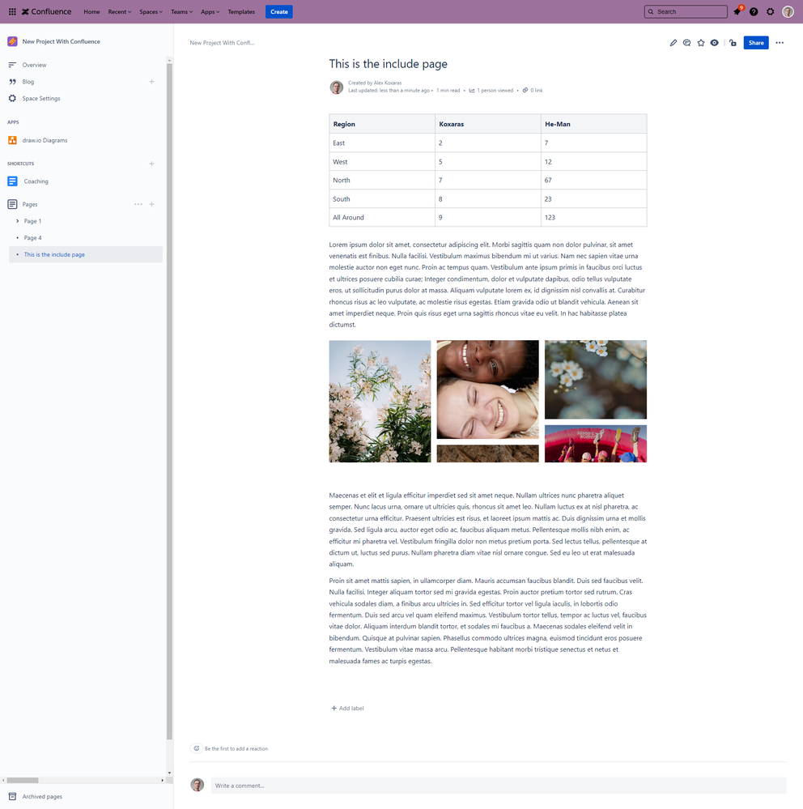Open the watch page eye icon
The width and height of the screenshot is (803, 809).
[714, 42]
